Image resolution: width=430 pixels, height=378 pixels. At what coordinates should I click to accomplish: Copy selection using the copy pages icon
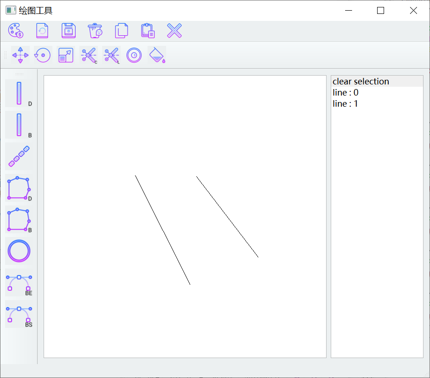122,31
